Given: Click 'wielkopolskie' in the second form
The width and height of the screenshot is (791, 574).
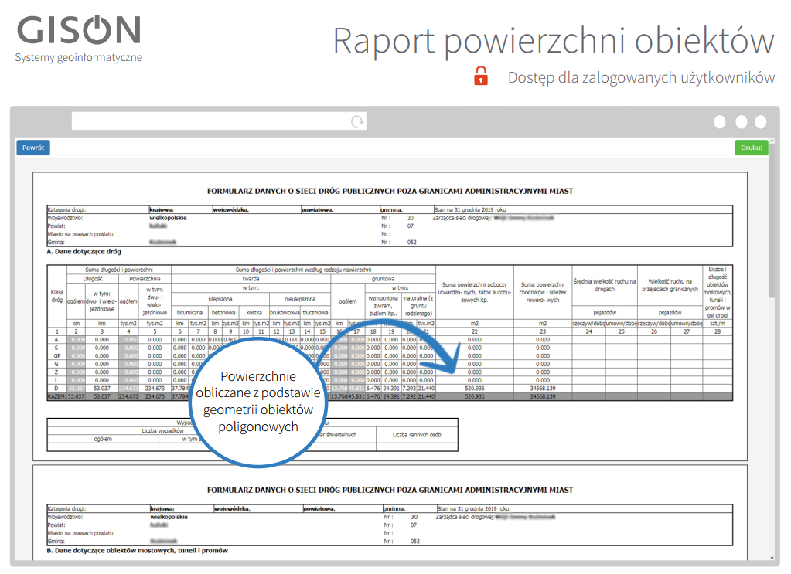Looking at the screenshot, I should [x=169, y=517].
